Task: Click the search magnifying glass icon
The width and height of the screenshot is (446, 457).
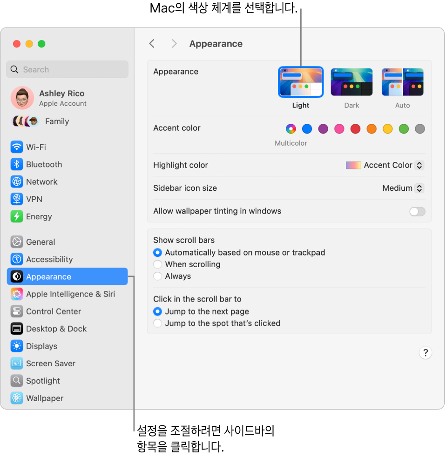Action: 14,69
